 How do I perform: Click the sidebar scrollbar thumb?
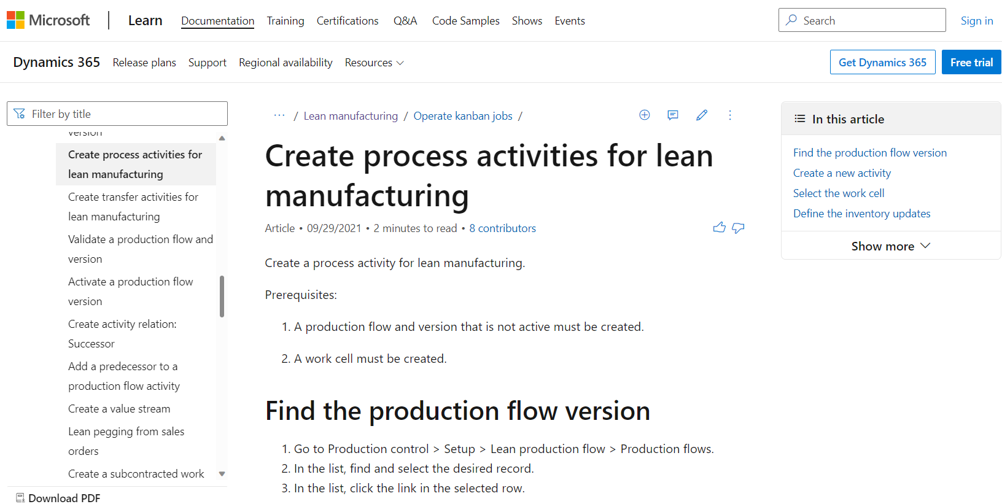click(222, 297)
